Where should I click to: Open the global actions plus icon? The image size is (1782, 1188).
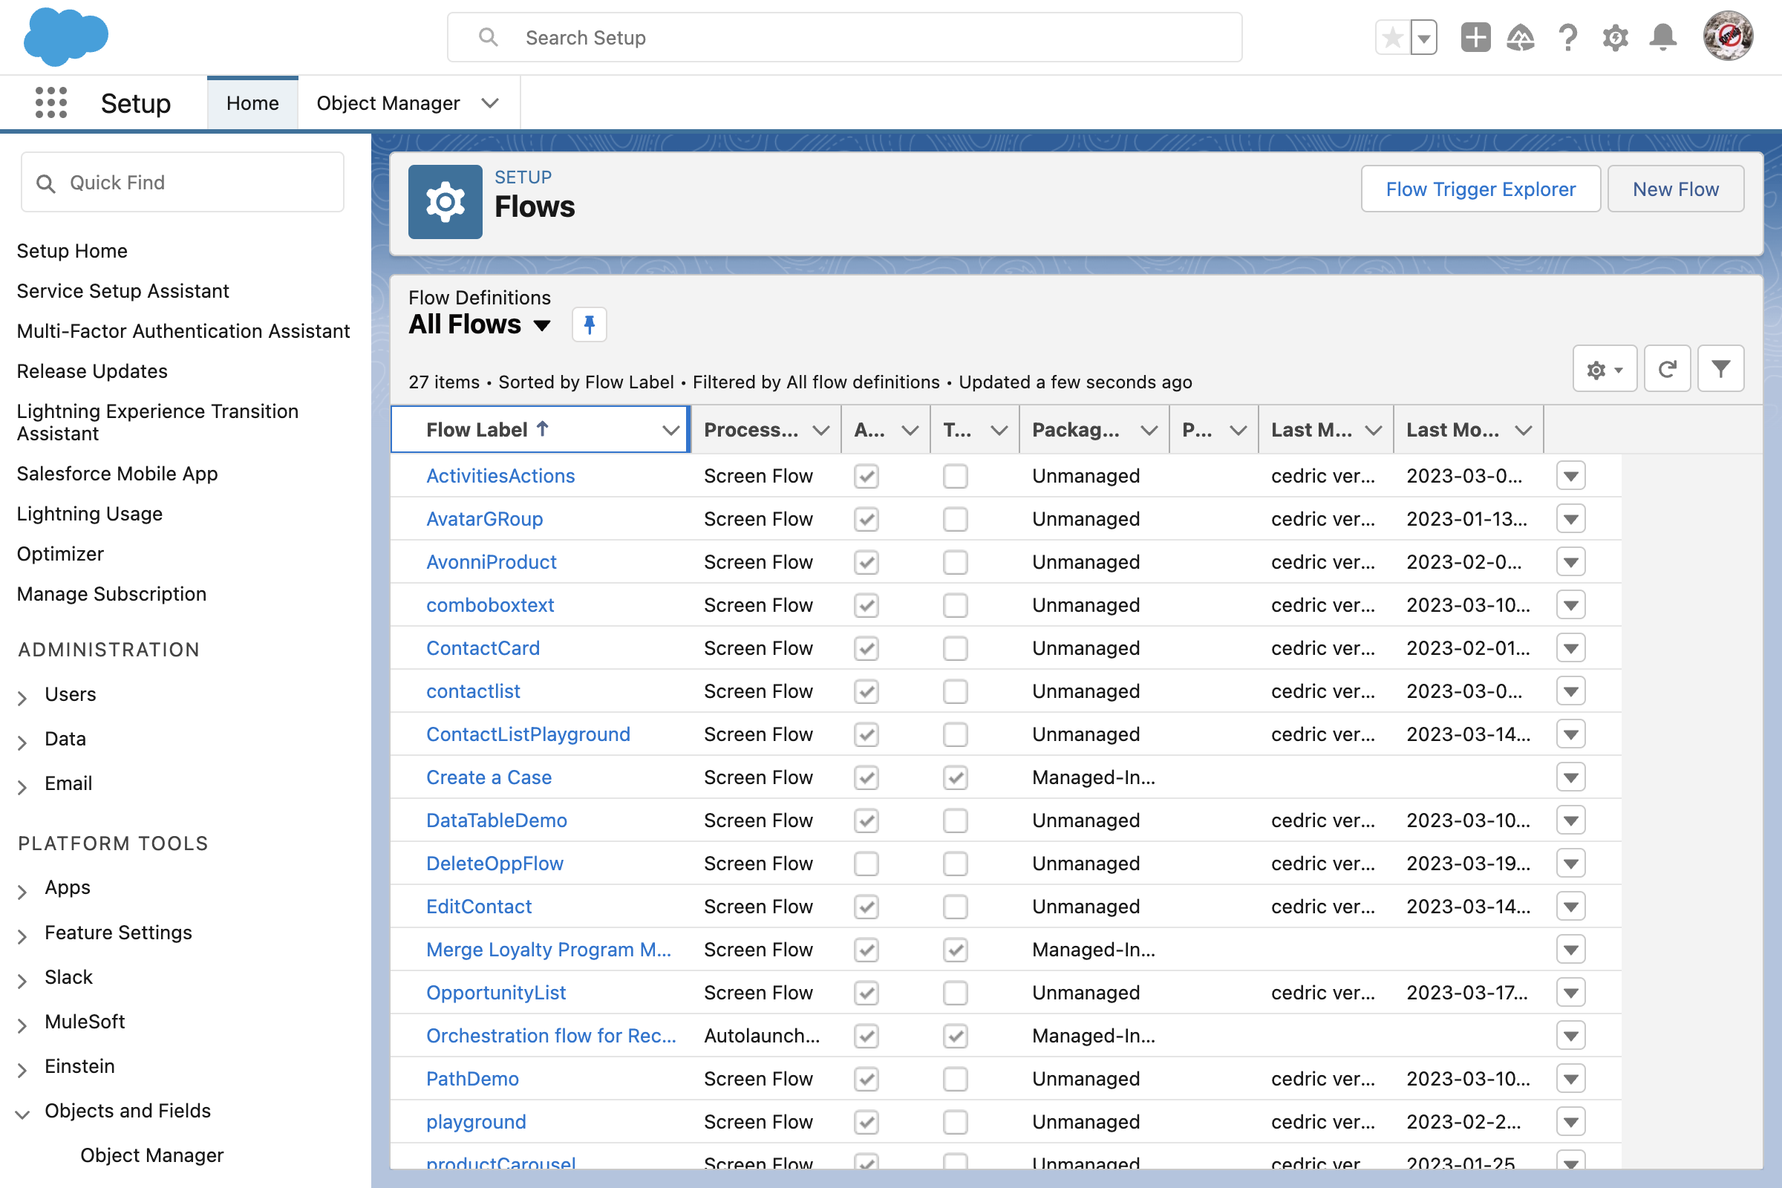click(1475, 37)
